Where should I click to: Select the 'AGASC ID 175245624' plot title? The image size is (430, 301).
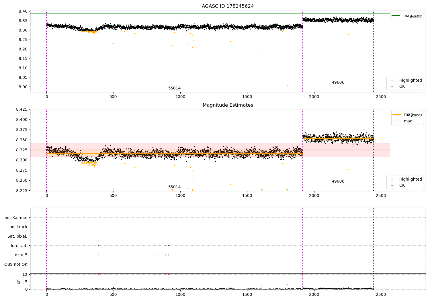coord(228,6)
